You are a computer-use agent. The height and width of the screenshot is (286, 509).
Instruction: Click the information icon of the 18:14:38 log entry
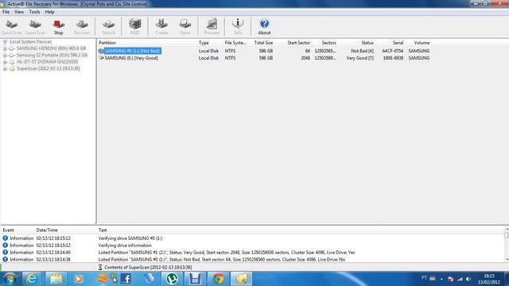pos(6,260)
